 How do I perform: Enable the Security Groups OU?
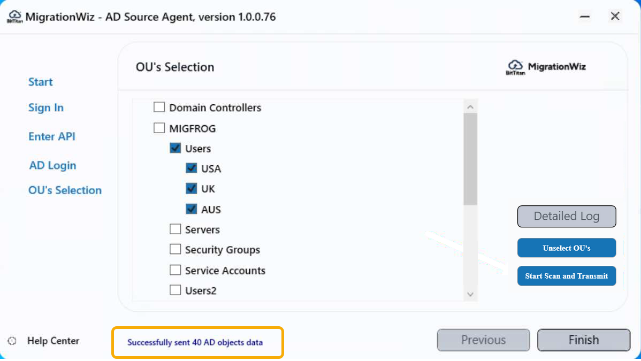point(175,249)
